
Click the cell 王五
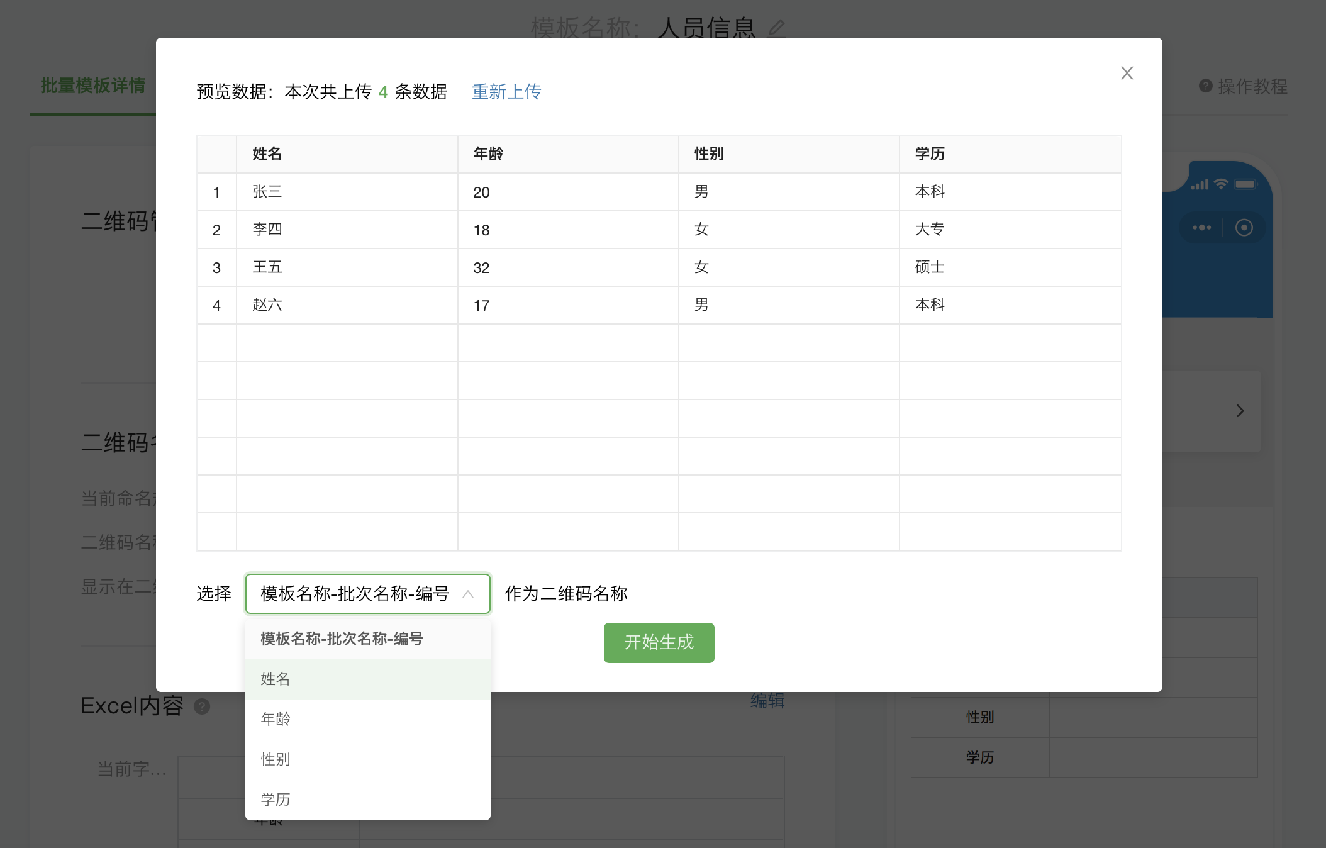click(x=347, y=267)
